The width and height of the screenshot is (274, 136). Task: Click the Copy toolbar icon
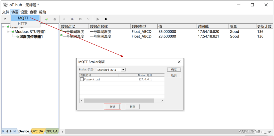coord(72,19)
